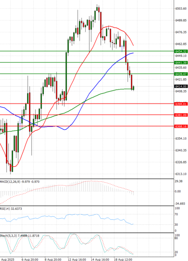The width and height of the screenshot is (188, 261).
Task: Click the 6428.47 green resistance price label
Action: 181,74
